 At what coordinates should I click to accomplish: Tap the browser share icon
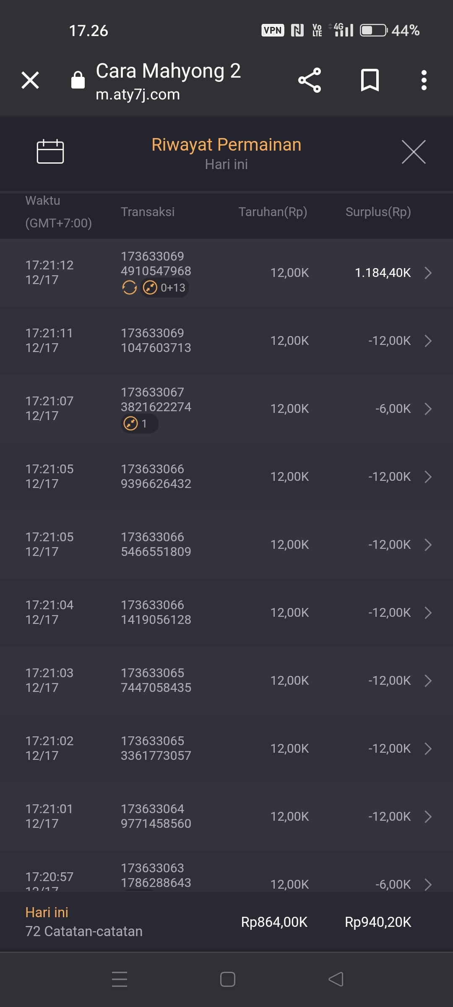[x=310, y=80]
